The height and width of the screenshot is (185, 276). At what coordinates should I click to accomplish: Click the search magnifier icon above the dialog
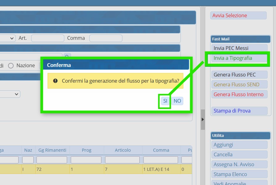coord(67,56)
